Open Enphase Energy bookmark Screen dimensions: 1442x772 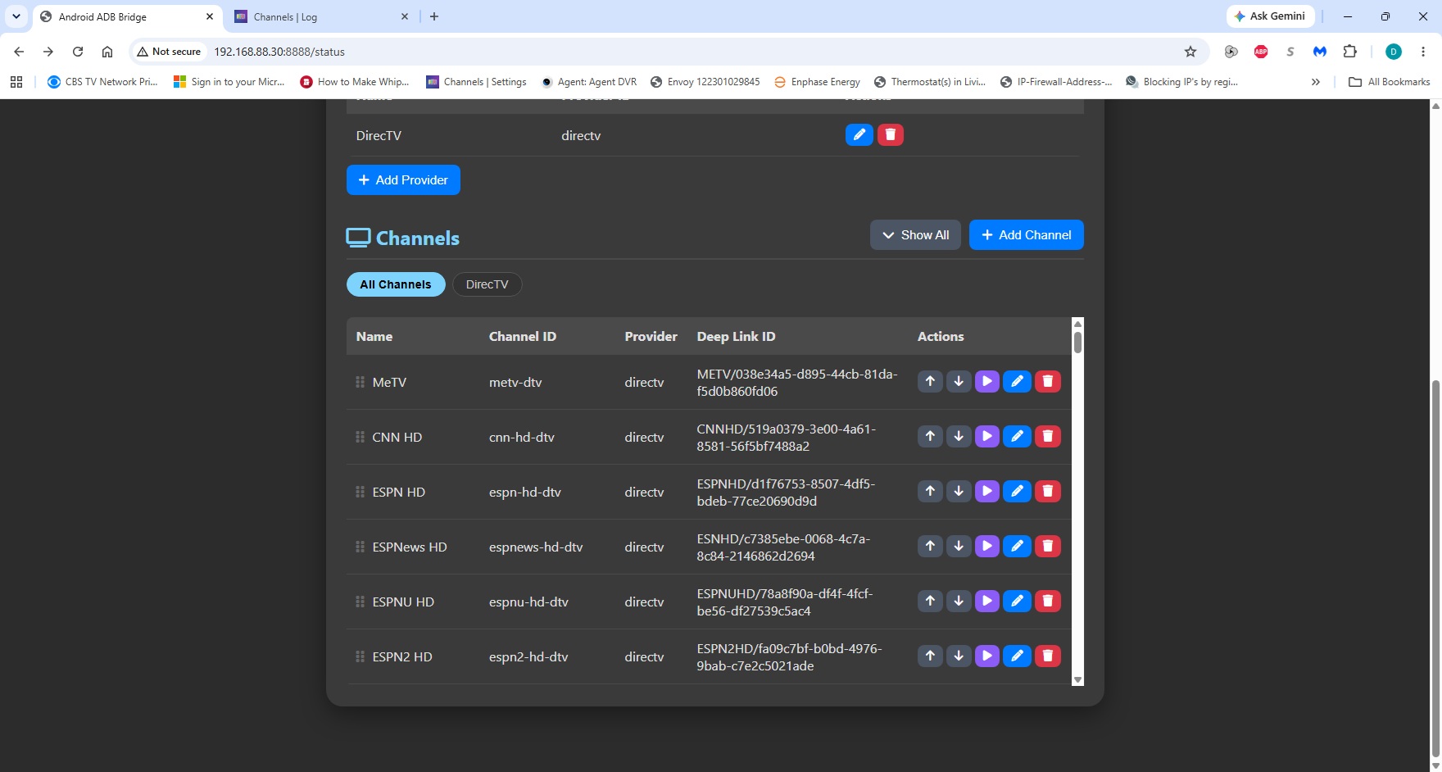click(x=817, y=82)
